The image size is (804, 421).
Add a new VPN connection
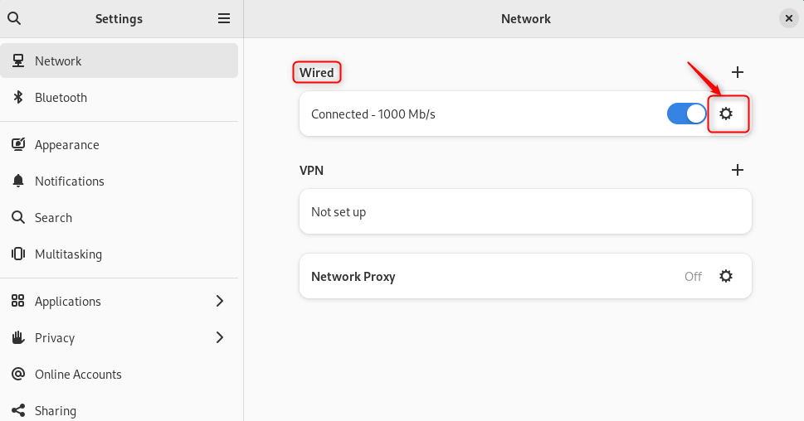(x=738, y=170)
